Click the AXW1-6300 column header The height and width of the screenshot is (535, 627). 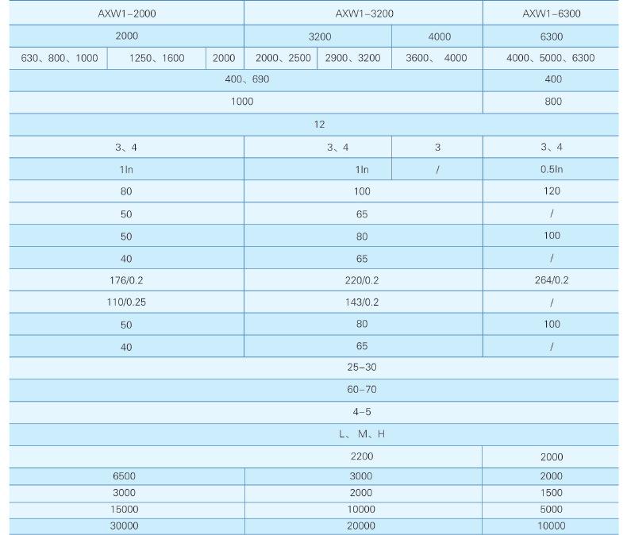point(551,13)
